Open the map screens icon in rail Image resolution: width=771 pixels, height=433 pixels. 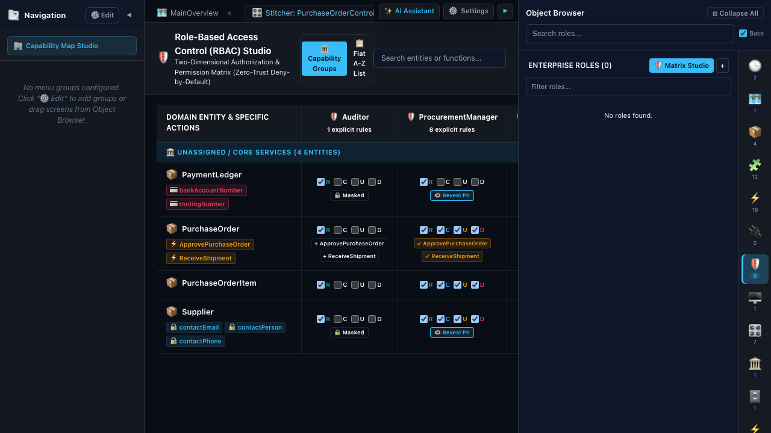(x=755, y=99)
